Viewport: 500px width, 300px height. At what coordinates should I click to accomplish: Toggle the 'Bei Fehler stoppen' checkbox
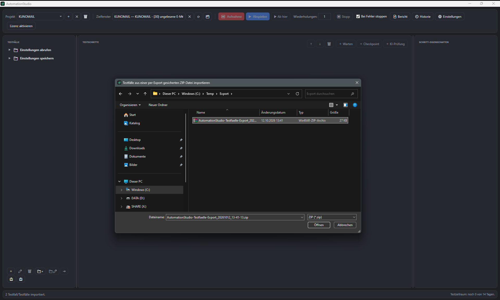tap(358, 16)
